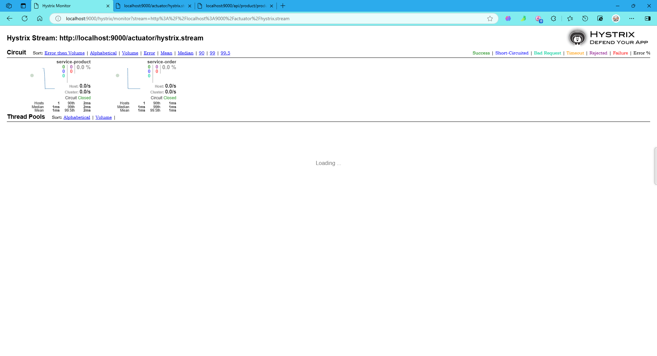
Task: Close the Hystrix Monitor tab
Action: point(108,6)
